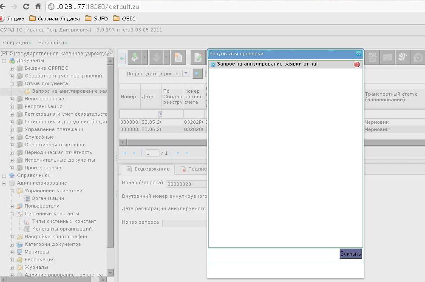Select Управление платежами tree item

point(54,129)
